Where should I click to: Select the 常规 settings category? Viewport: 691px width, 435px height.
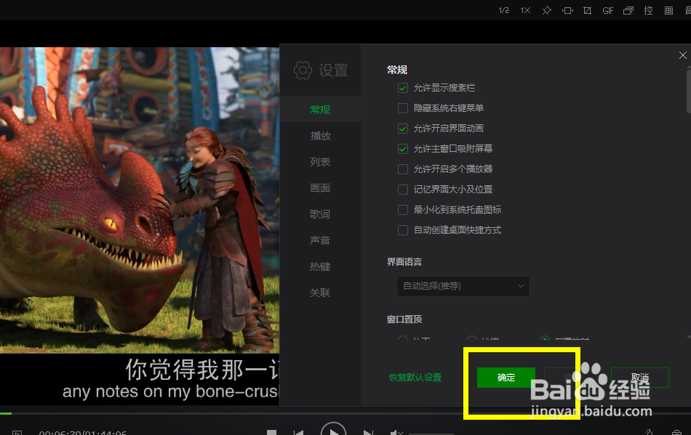point(320,109)
